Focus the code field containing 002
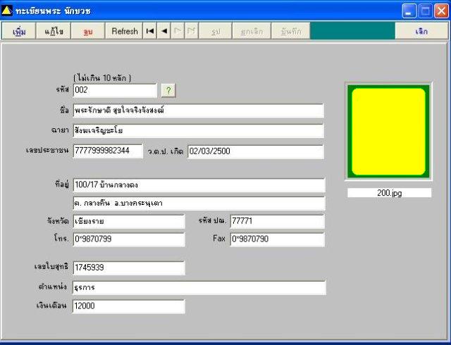The height and width of the screenshot is (345, 451). 115,91
